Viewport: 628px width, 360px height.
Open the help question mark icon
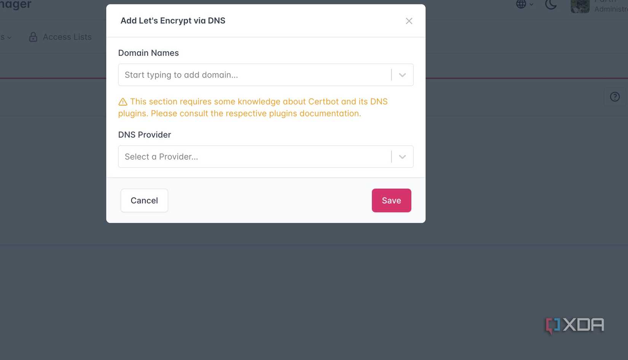coord(615,97)
